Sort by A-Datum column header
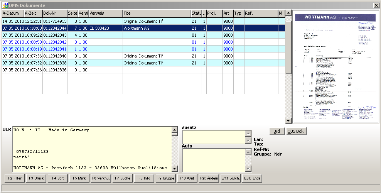This screenshot has height=193, width=381. (13, 14)
